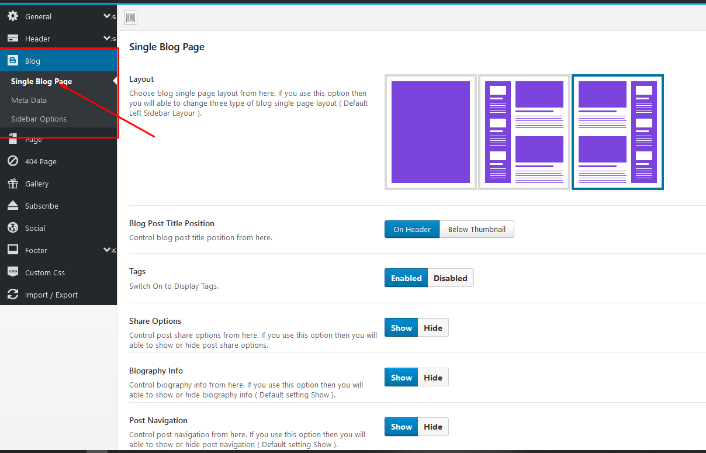Click the Header card icon in sidebar
The image size is (706, 453).
pyautogui.click(x=12, y=39)
